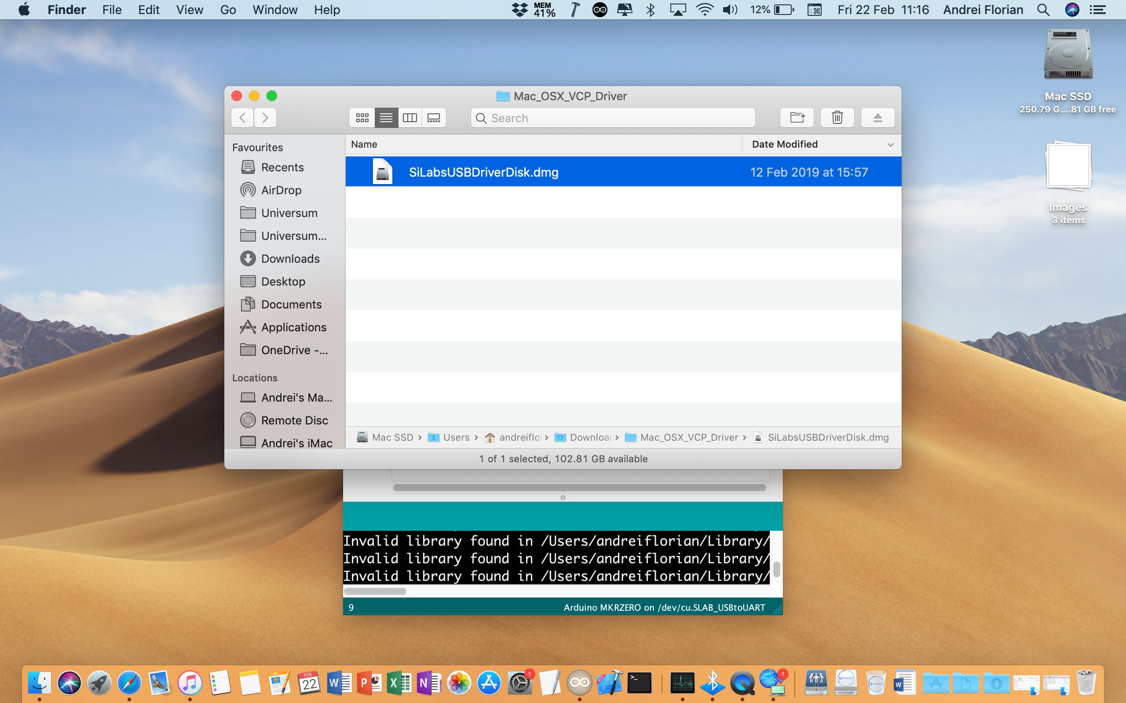Open Mac SSD drive on desktop
The image size is (1126, 703).
click(1068, 54)
